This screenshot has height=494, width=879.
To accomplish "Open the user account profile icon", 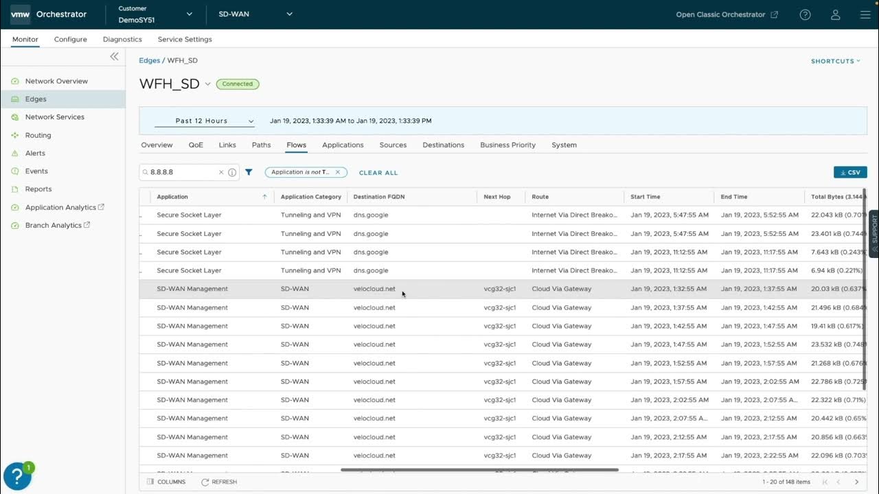I will point(836,14).
